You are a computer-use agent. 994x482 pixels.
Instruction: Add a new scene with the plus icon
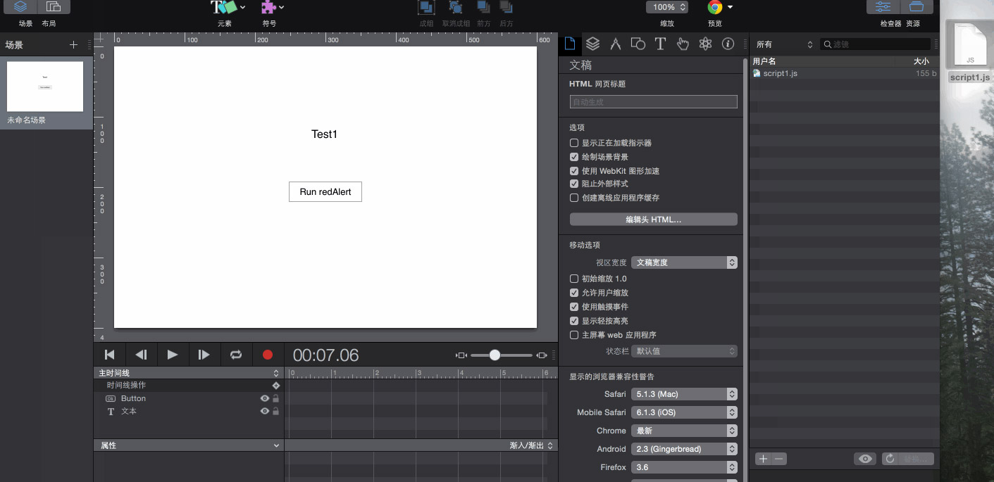tap(73, 45)
